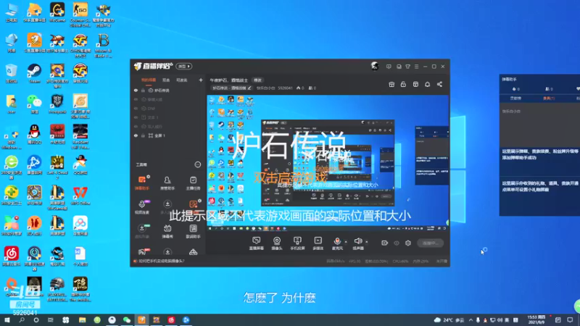Select the first tab in 弹幕助手 window

(x=515, y=99)
